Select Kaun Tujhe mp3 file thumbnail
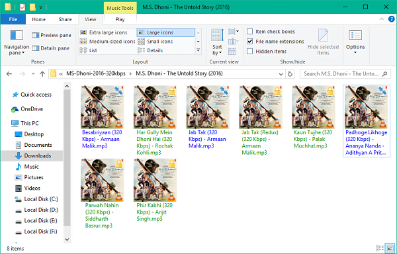Image resolution: width=397 pixels, height=254 pixels. tap(314, 107)
